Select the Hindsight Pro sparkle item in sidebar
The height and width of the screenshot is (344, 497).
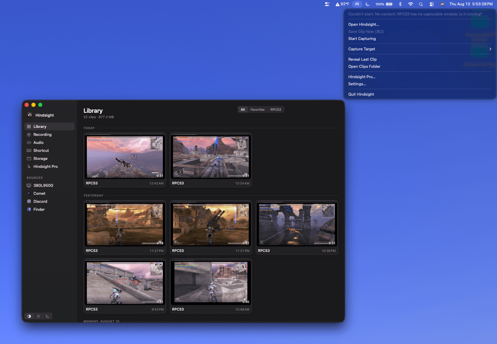point(49,166)
